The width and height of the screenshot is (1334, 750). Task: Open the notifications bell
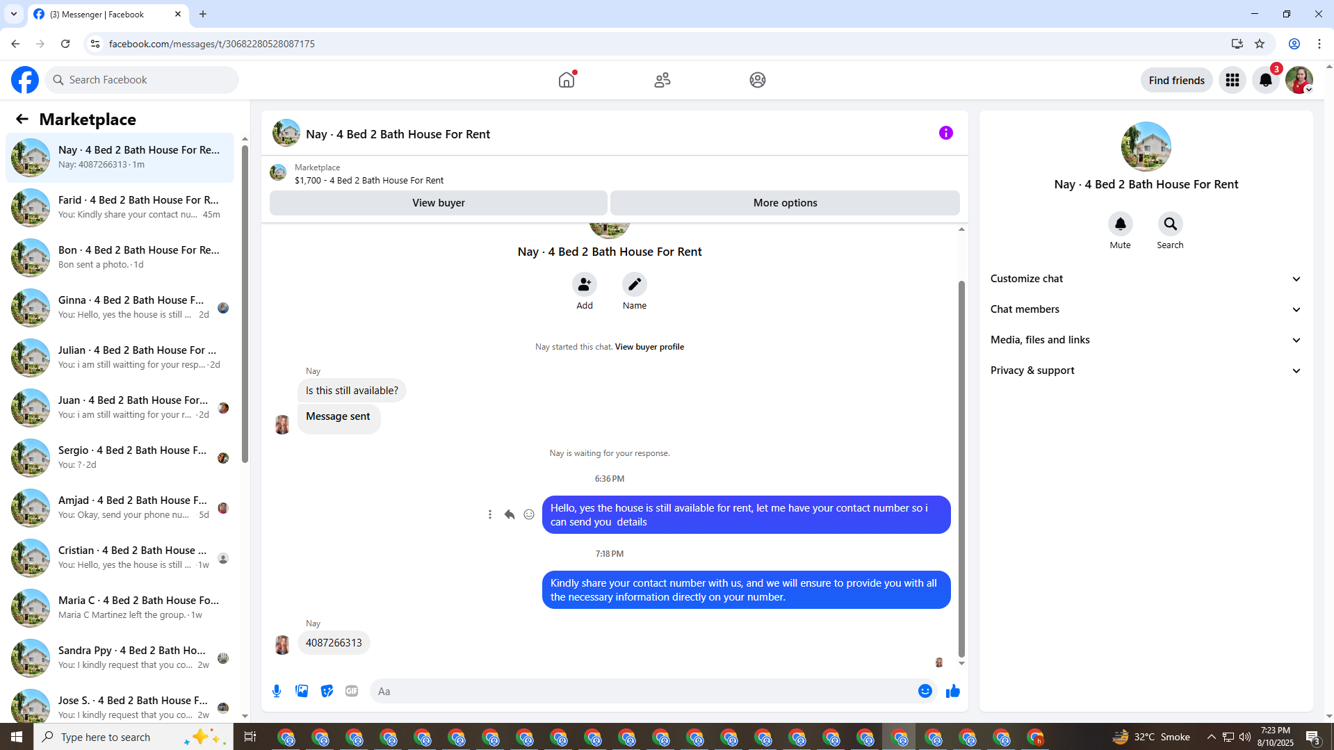[1266, 80]
